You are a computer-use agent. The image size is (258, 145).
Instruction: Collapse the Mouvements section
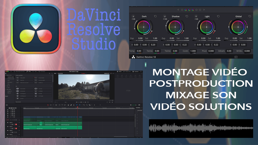point(52,102)
